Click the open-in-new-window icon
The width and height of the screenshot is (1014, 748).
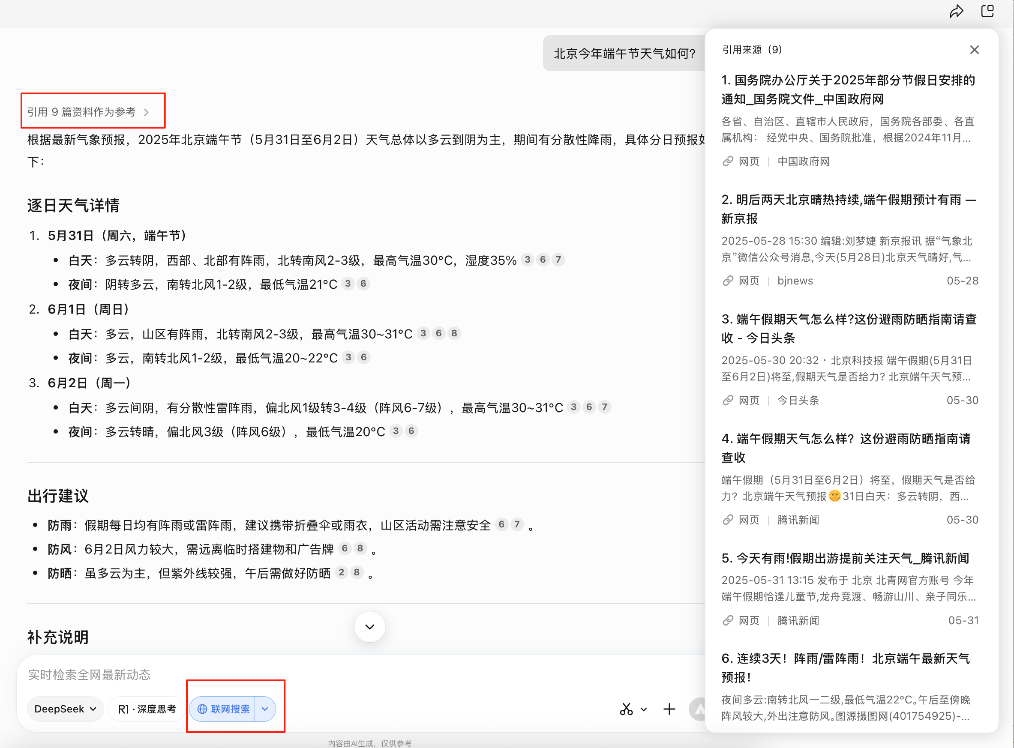987,11
